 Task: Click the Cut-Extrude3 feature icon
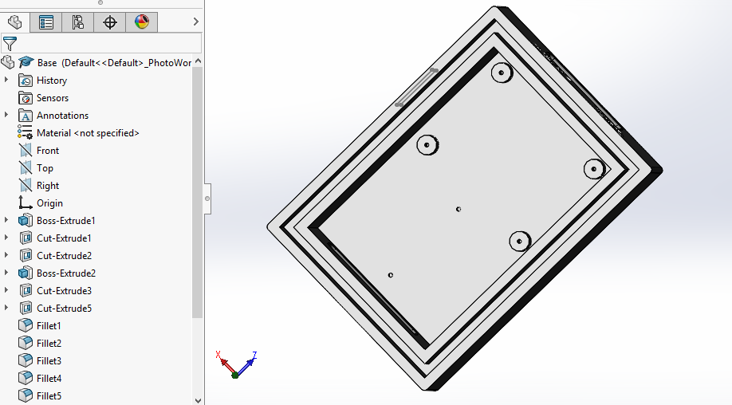pos(26,290)
